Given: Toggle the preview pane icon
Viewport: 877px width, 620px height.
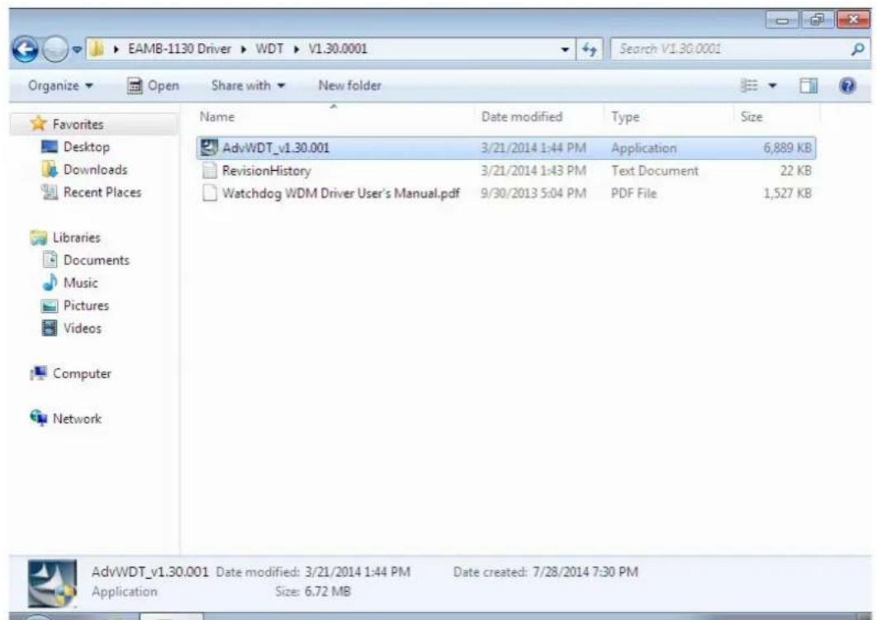Looking at the screenshot, I should [x=808, y=86].
